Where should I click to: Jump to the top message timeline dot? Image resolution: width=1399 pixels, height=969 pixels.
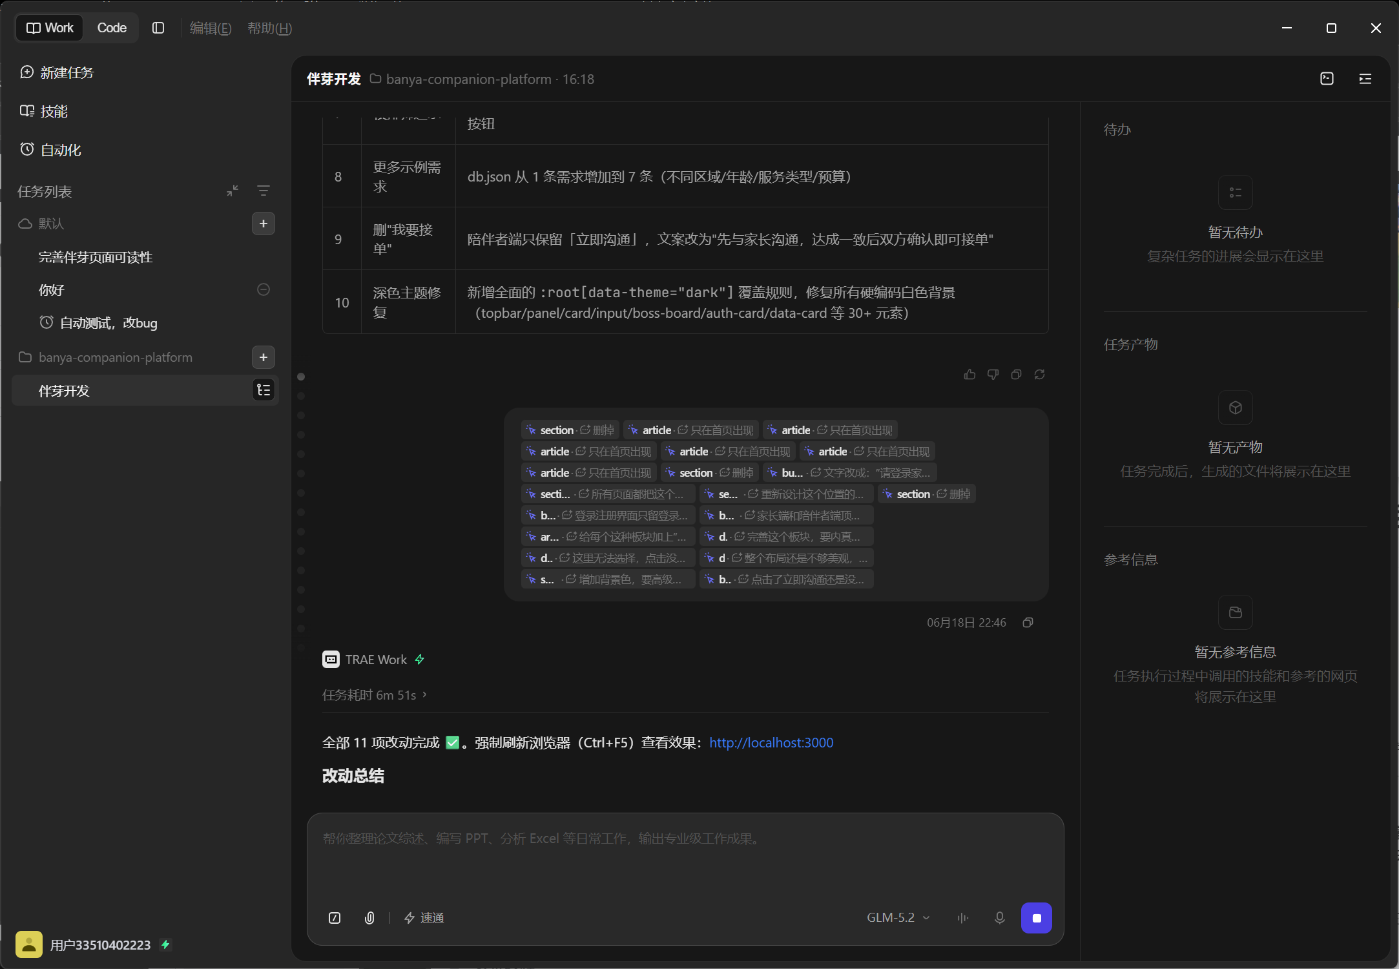click(x=301, y=377)
